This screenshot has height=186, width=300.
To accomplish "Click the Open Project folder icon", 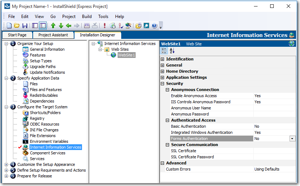I will [17, 26].
